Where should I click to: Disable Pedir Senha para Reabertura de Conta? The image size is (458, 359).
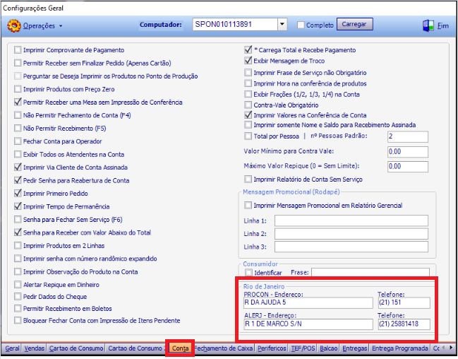pos(18,180)
